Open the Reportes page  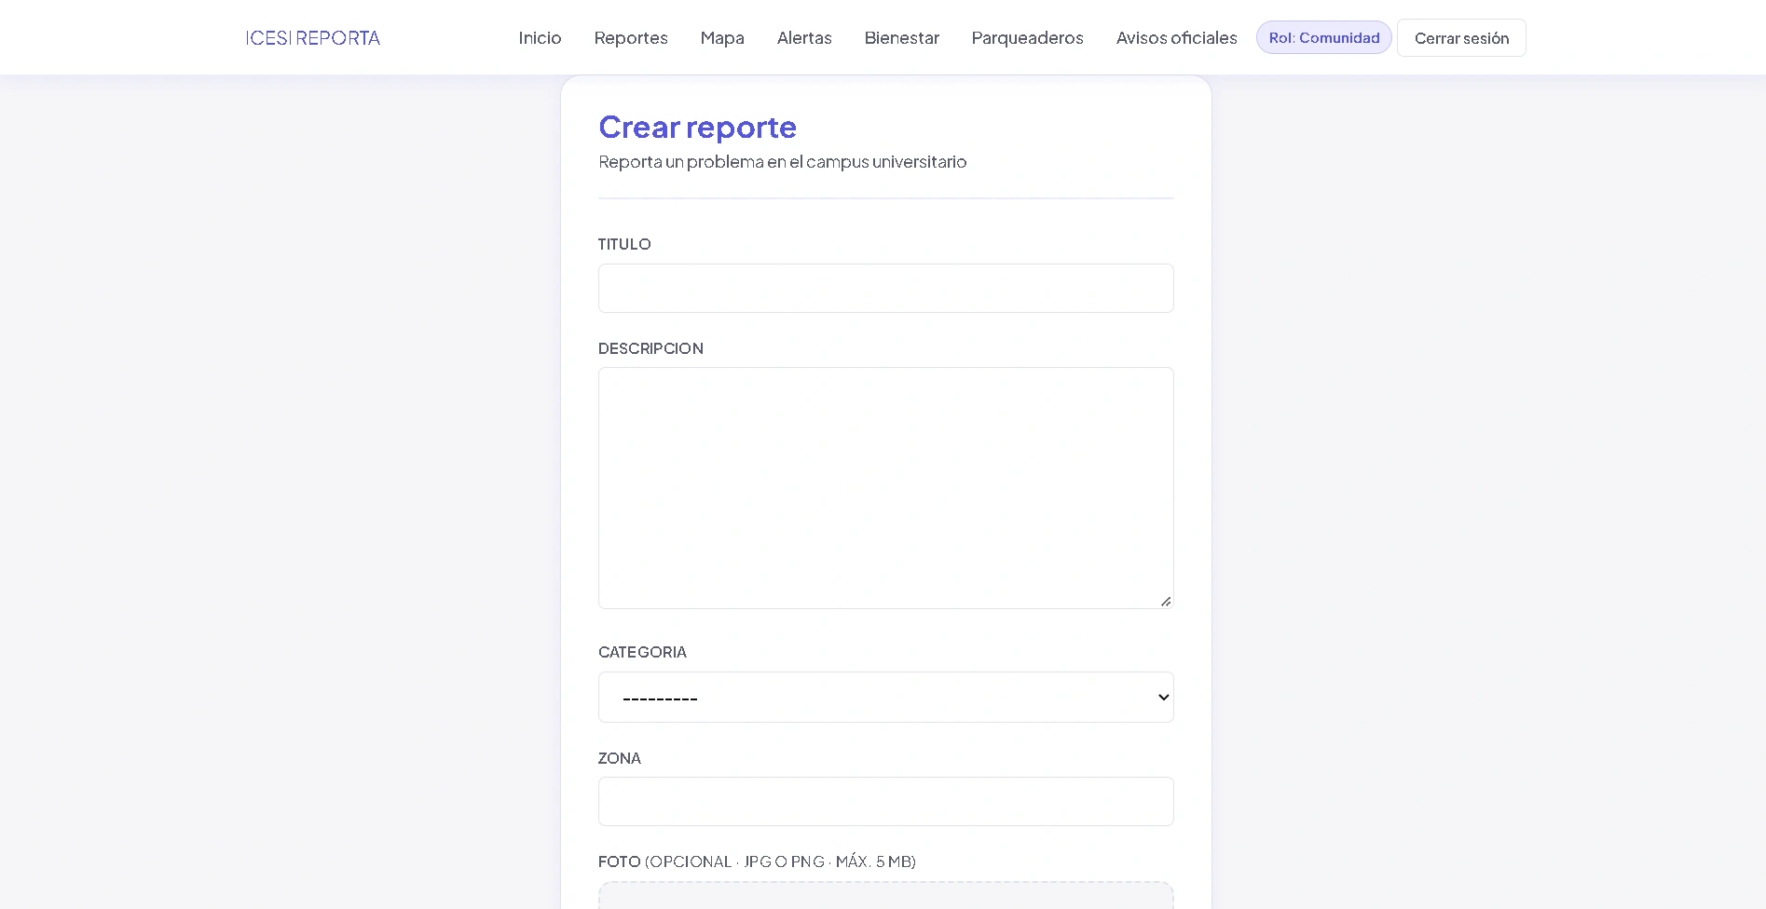[631, 38]
